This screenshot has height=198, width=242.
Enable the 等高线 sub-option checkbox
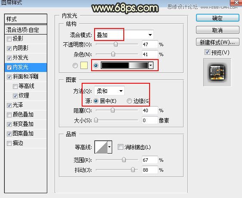[x=15, y=86]
